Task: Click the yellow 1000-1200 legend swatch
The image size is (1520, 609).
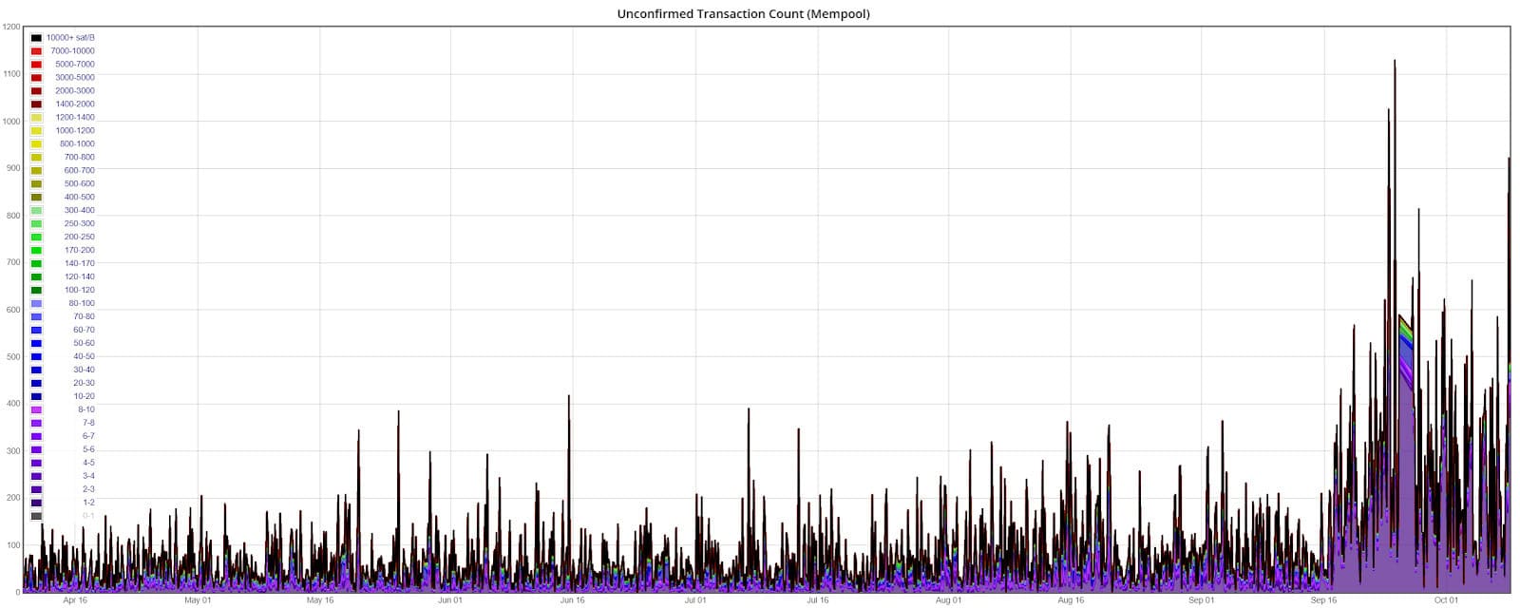Action: click(x=36, y=131)
